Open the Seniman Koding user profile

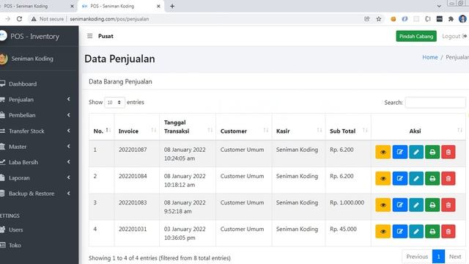pyautogui.click(x=32, y=59)
